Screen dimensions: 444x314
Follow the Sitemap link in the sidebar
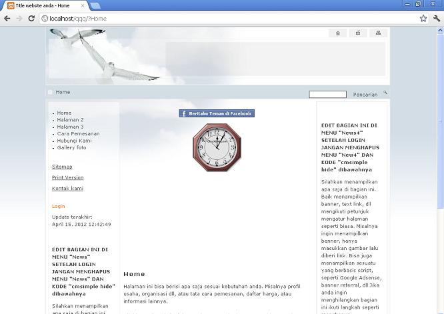(x=62, y=167)
